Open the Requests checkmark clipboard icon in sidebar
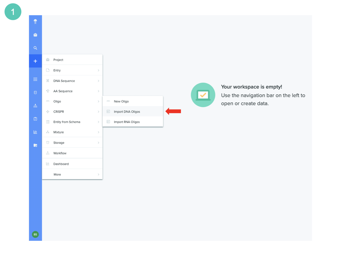The height and width of the screenshot is (256, 341). [35, 119]
